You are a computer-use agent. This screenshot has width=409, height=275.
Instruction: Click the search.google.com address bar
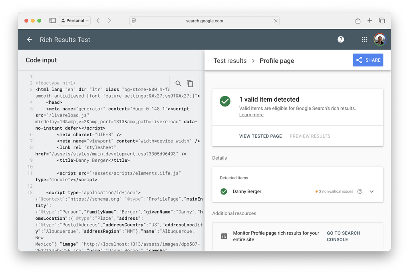pos(204,21)
